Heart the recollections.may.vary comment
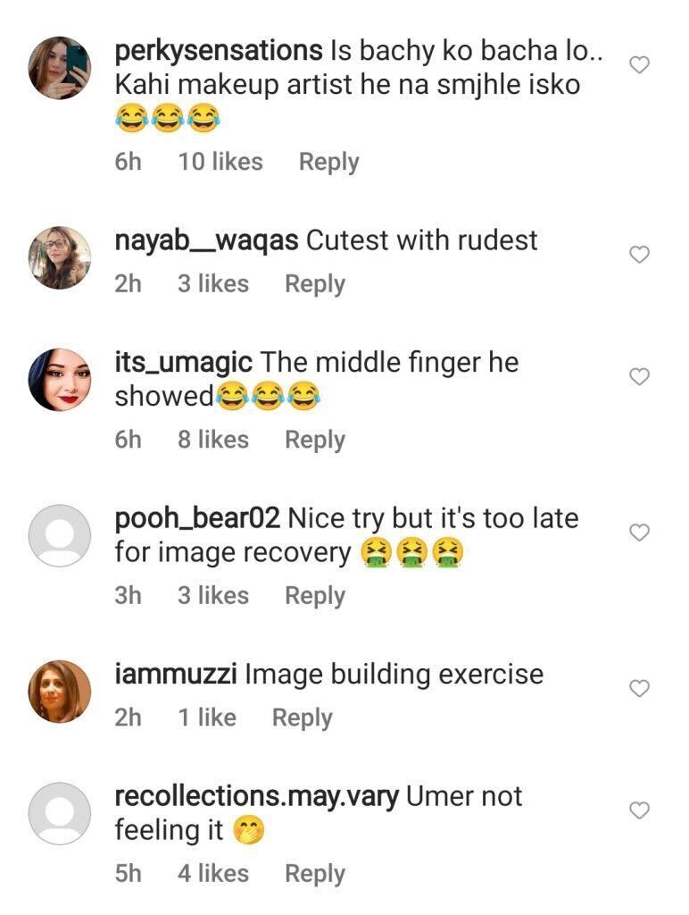Viewport: 689px width, 915px height. 639,810
